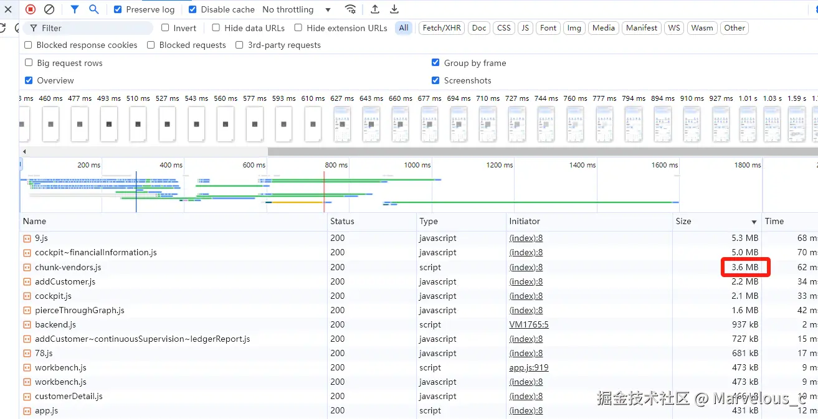Click the 78.js file icon
The width and height of the screenshot is (818, 419).
pyautogui.click(x=27, y=354)
